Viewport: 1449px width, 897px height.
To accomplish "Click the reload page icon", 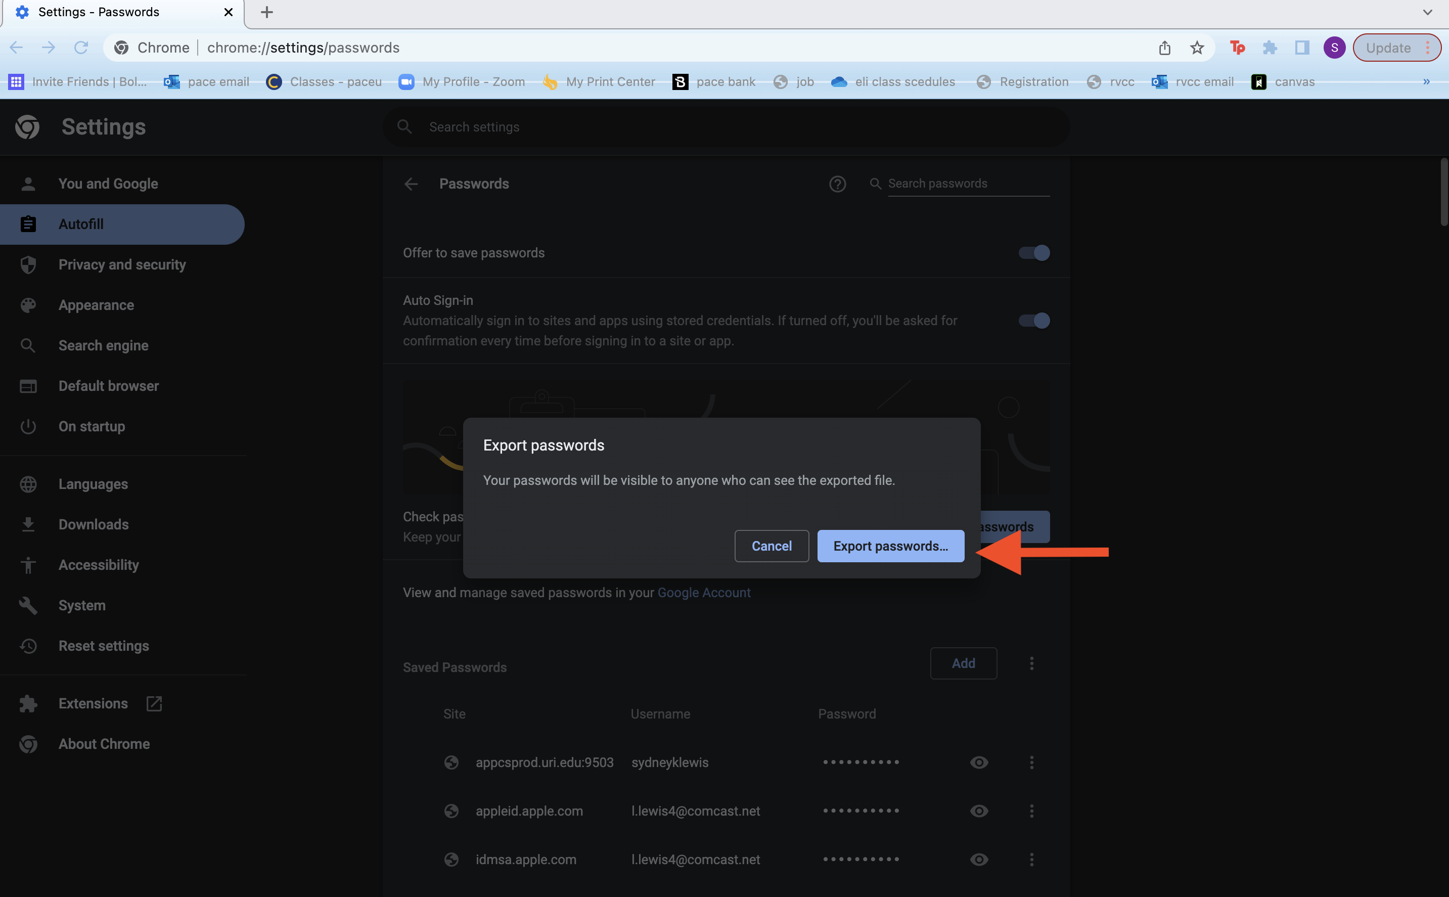I will click(81, 48).
